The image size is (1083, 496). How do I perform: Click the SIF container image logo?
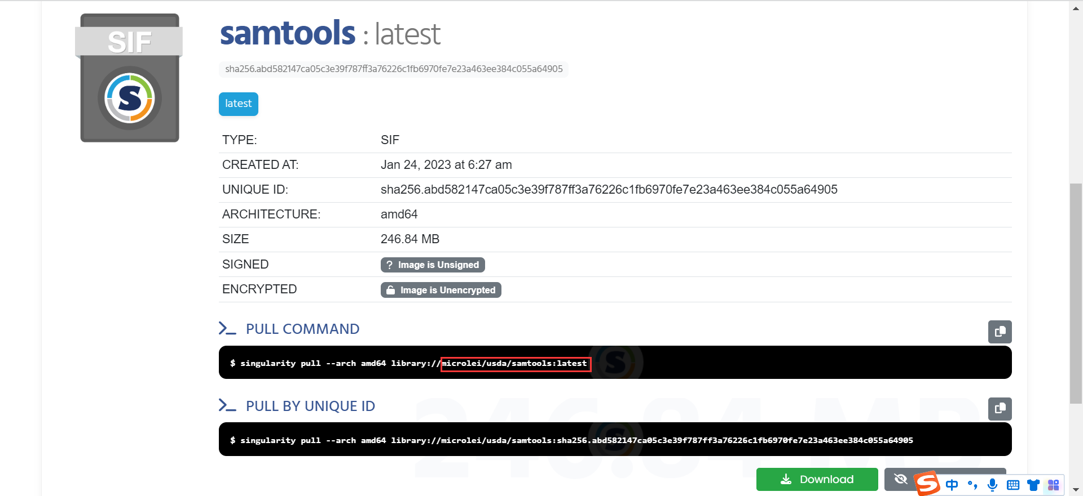[130, 78]
